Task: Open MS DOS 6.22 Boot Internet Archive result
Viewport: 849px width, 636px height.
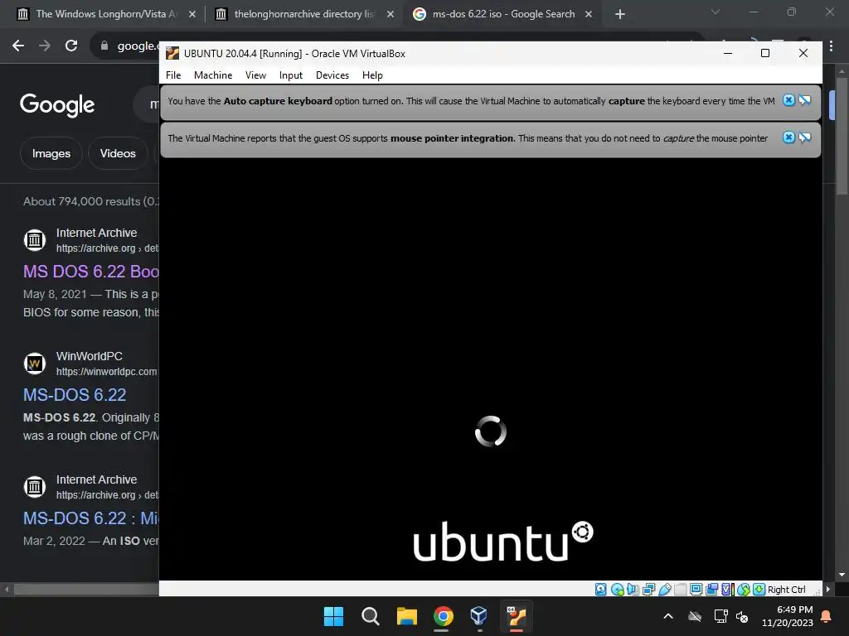Action: click(x=91, y=271)
